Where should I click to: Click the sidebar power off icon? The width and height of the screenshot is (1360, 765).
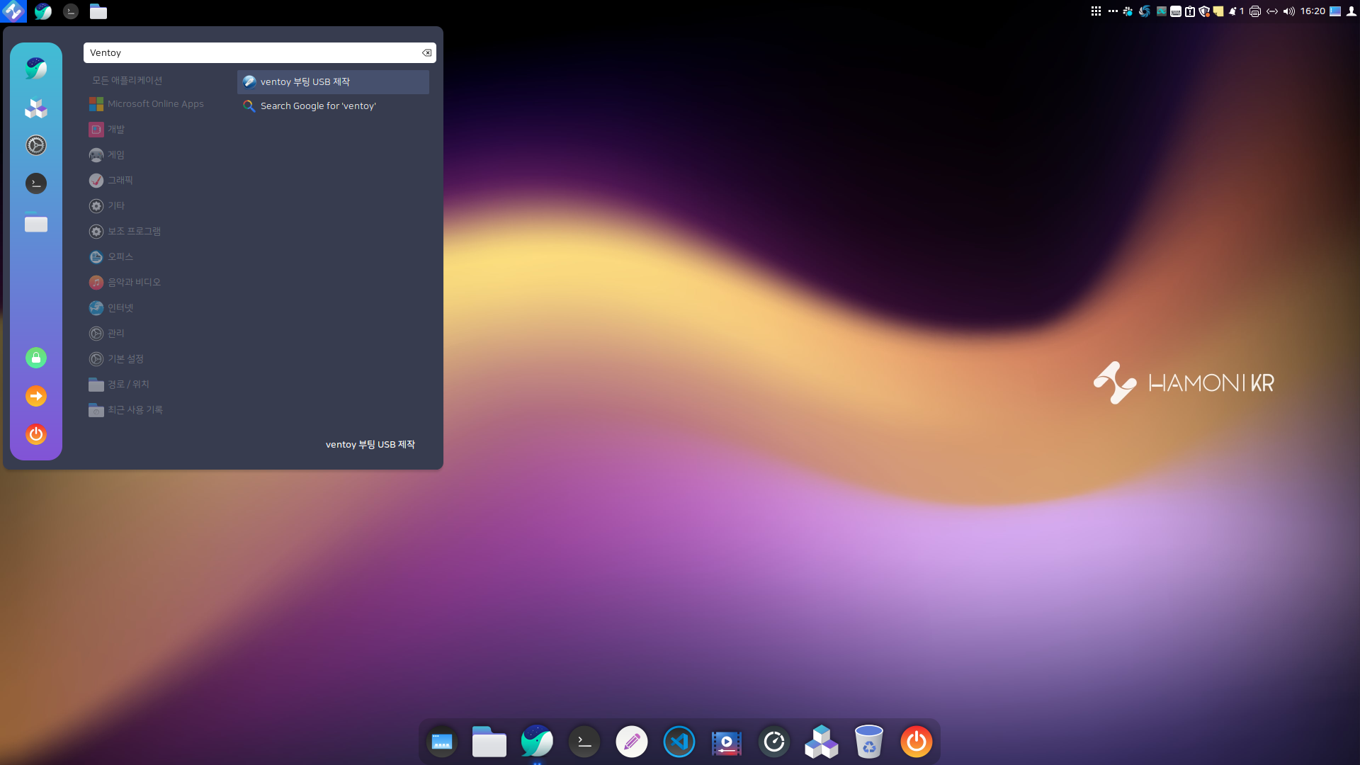click(36, 434)
